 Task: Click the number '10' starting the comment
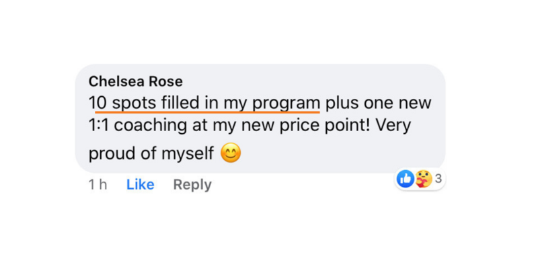(x=98, y=103)
